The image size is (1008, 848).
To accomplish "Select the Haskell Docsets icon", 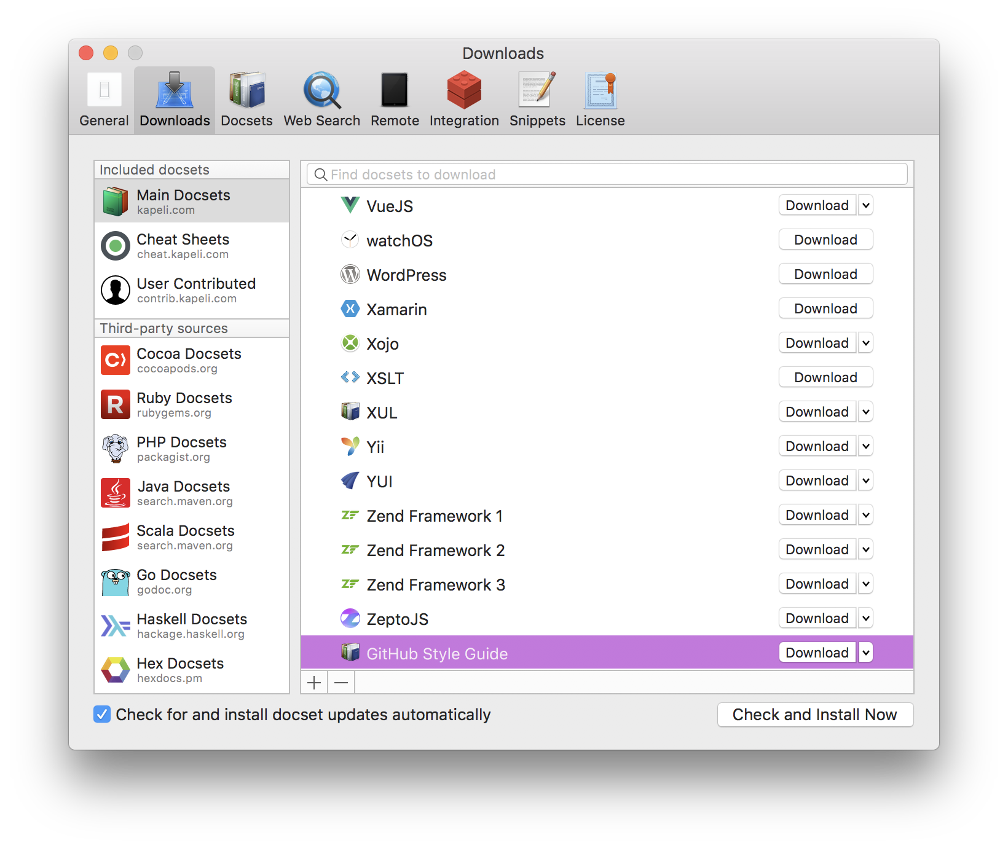I will click(116, 626).
